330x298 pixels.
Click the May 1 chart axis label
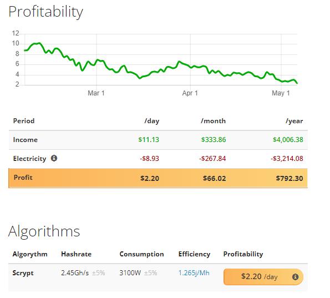point(281,93)
